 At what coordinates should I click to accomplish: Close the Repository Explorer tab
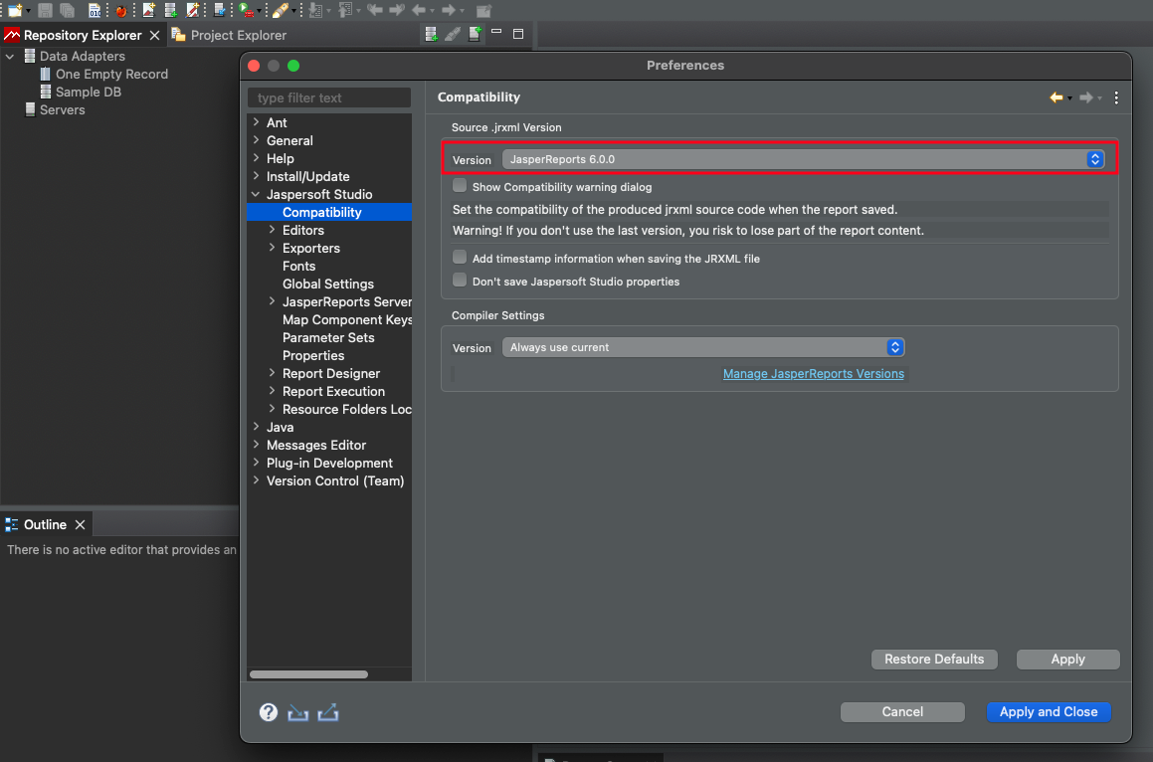(x=154, y=35)
